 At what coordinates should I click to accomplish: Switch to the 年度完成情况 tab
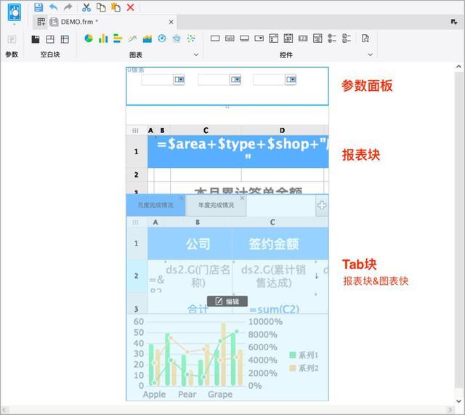216,206
